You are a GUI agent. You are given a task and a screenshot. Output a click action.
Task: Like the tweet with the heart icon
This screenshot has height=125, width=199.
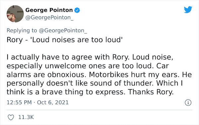(11, 117)
